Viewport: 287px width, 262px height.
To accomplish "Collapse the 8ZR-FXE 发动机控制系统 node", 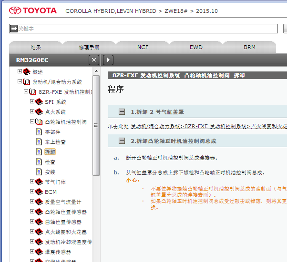I will [x=26, y=91].
